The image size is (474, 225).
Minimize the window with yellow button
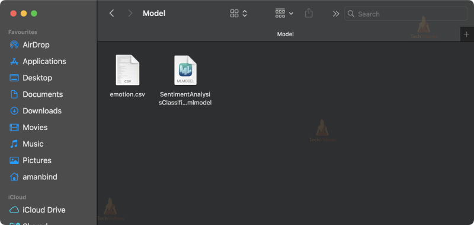24,13
